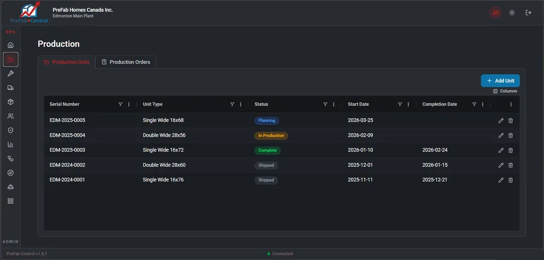Select the EDM-2025-0003 serial number cell
Viewport: 544px width, 260px height.
(x=67, y=150)
